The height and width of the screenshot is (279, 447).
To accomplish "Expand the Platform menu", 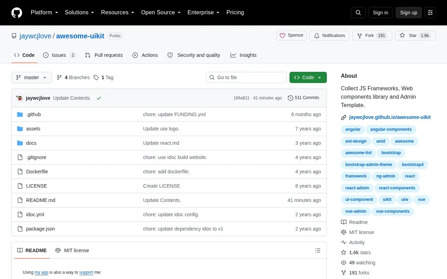I will click(x=44, y=13).
